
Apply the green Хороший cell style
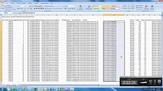point(97,9)
